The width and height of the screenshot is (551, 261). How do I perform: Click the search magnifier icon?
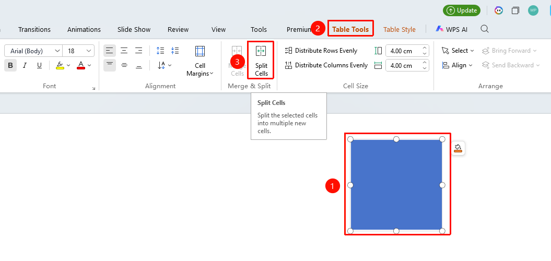tap(485, 29)
